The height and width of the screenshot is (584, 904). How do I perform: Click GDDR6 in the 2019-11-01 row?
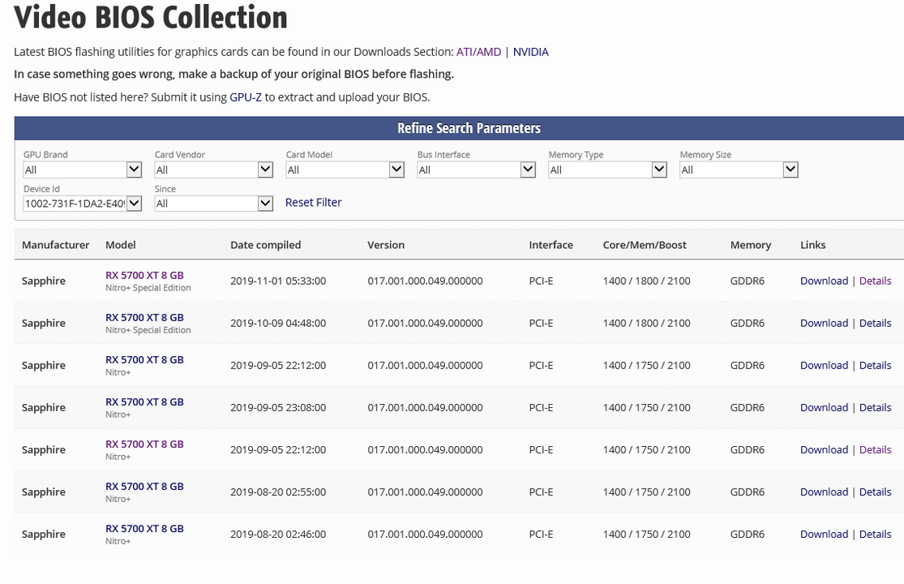tap(748, 281)
